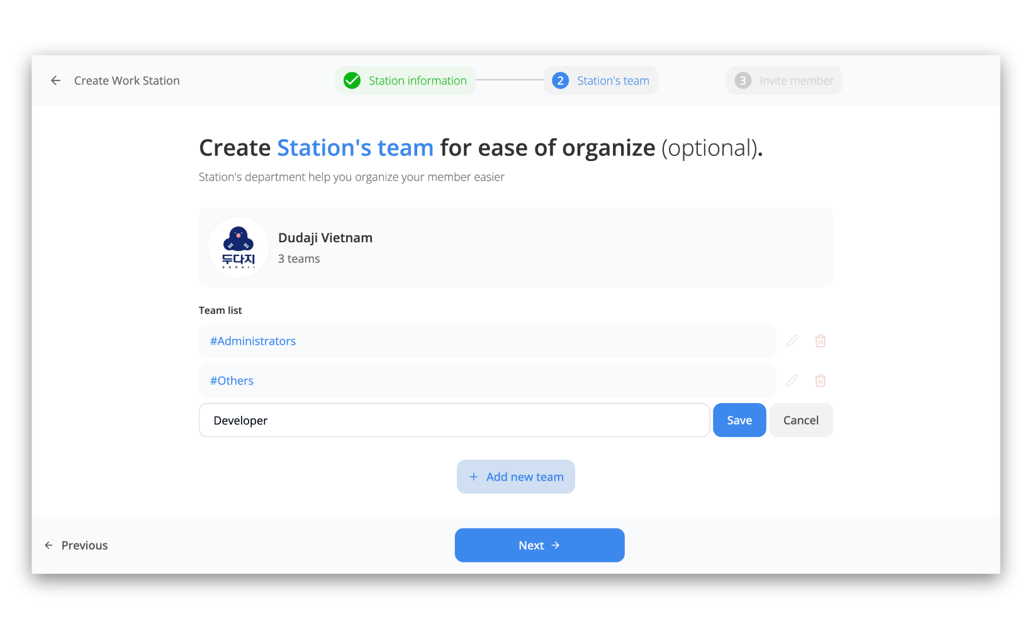Select the #Others team row

(487, 381)
